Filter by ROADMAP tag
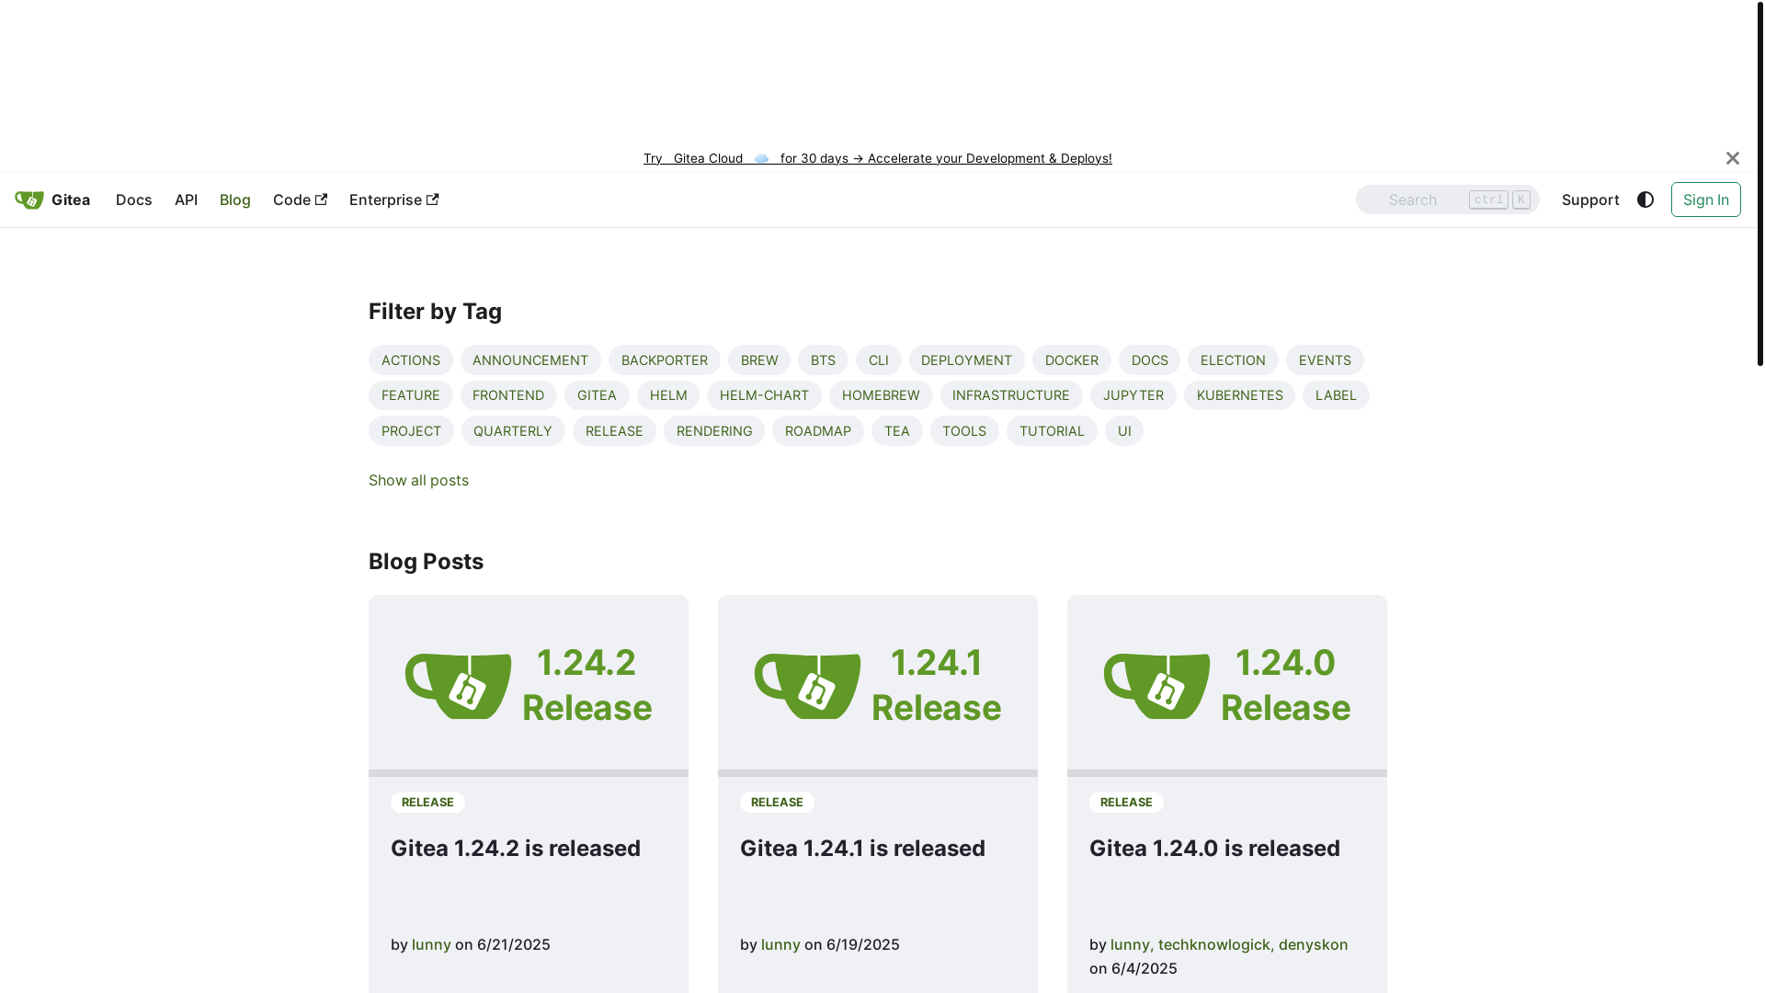Image resolution: width=1765 pixels, height=993 pixels. tap(818, 431)
